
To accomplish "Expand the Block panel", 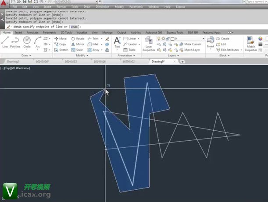I will [224, 56].
